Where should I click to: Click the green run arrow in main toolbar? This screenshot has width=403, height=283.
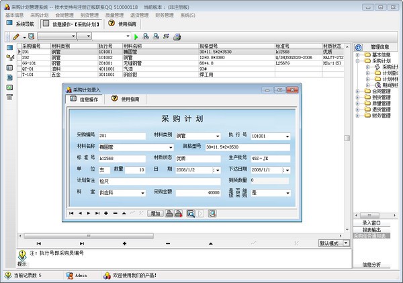coord(136,36)
